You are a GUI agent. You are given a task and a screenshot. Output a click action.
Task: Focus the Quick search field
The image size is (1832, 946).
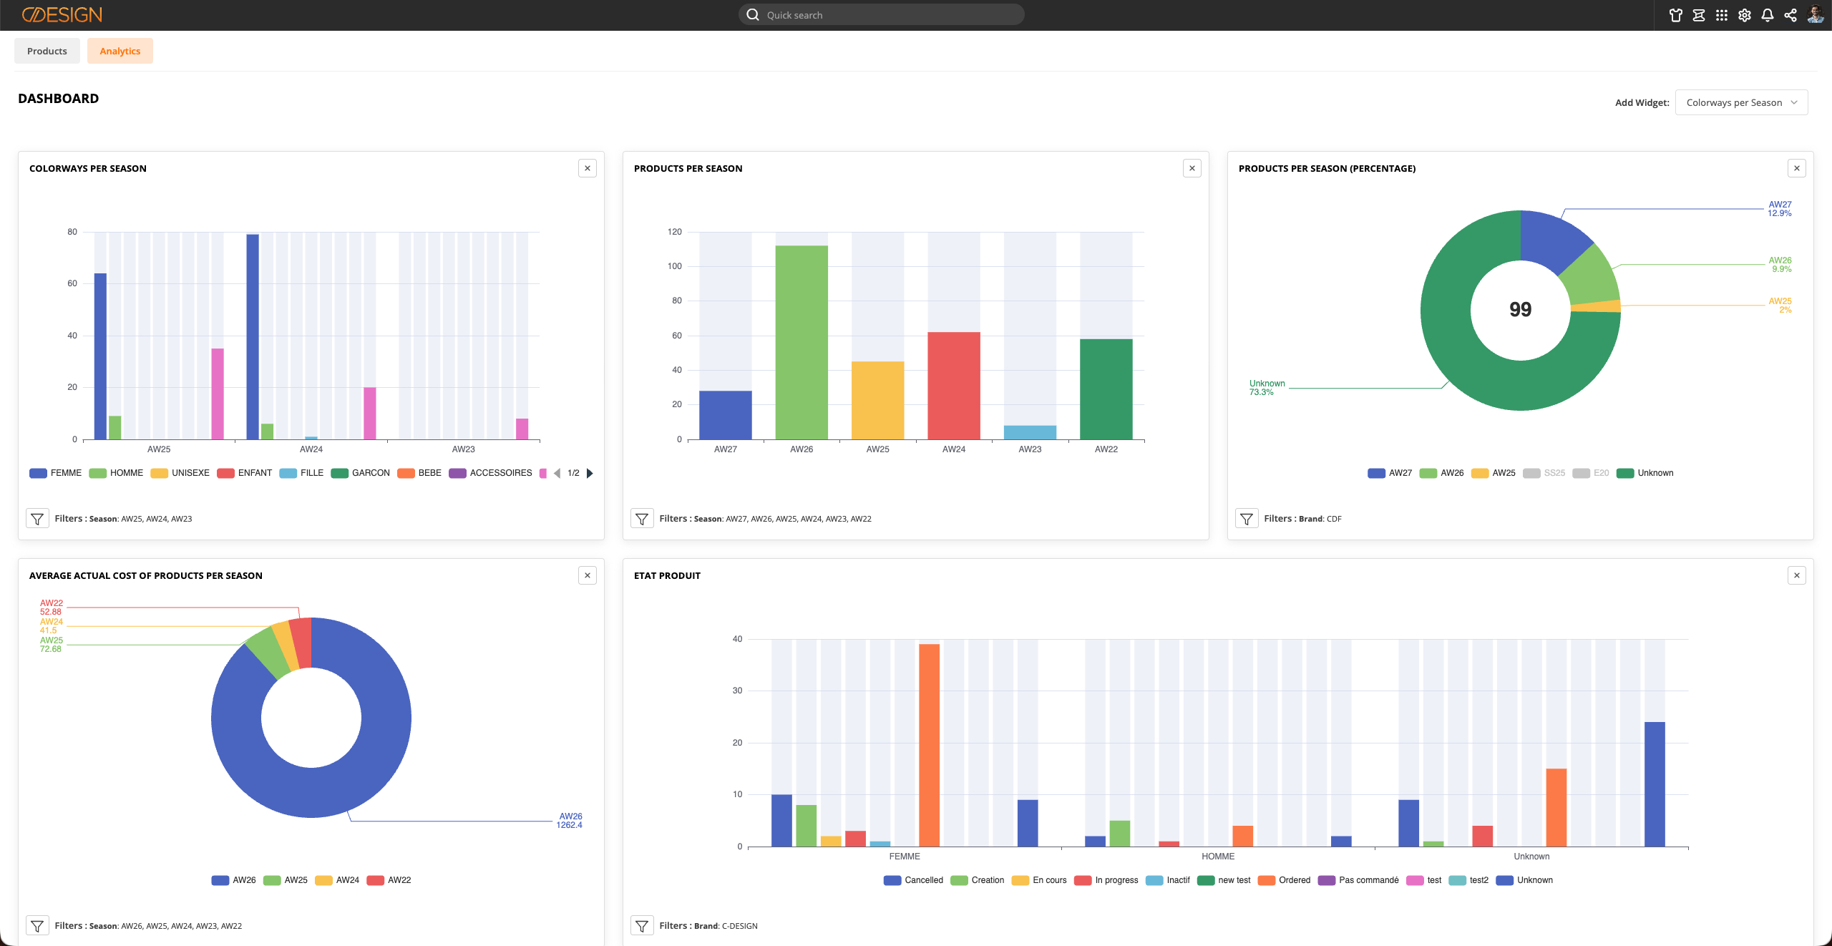tap(882, 14)
